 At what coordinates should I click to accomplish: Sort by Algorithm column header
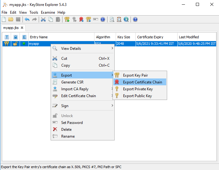[105, 37]
